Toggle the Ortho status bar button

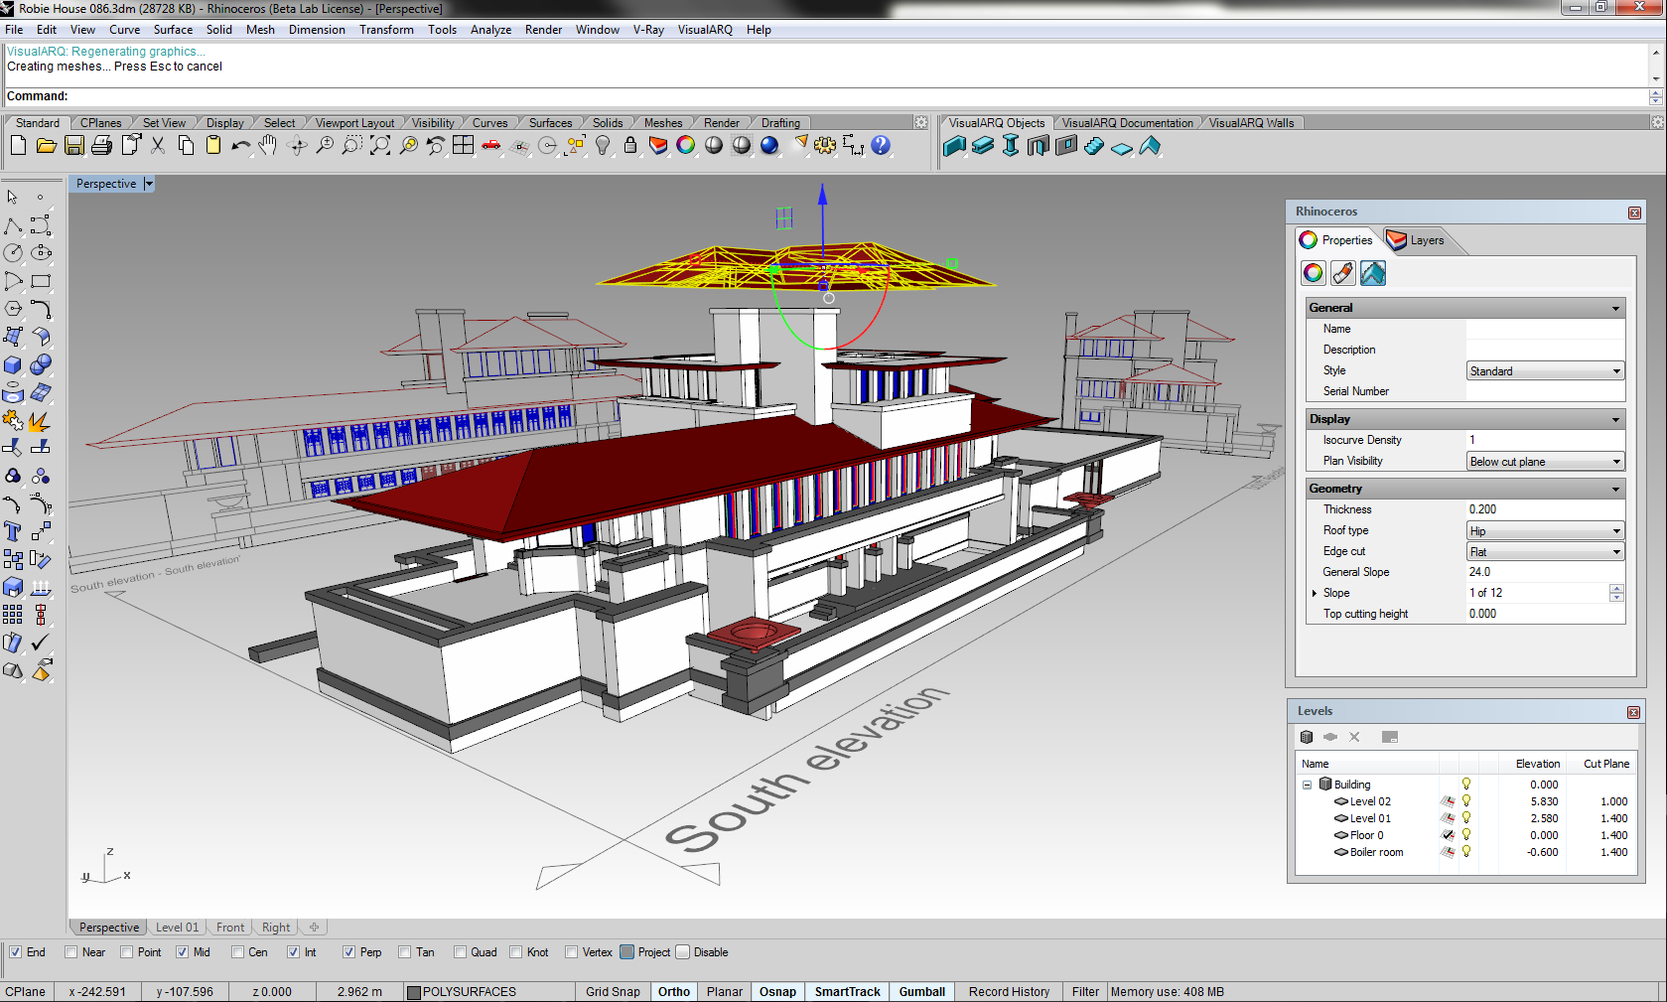pos(674,991)
